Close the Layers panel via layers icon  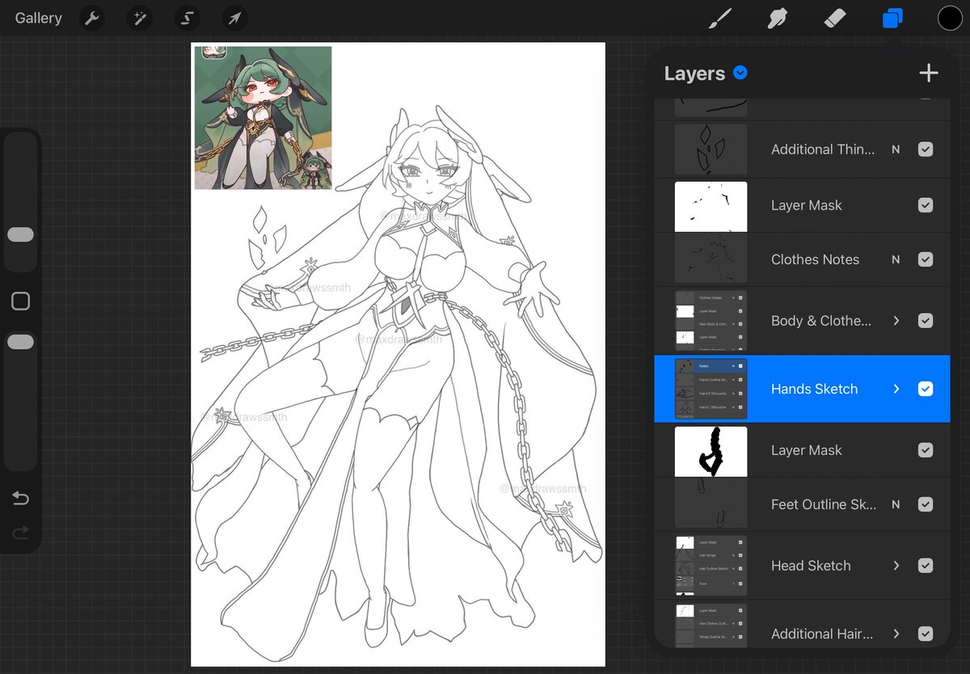tap(892, 18)
